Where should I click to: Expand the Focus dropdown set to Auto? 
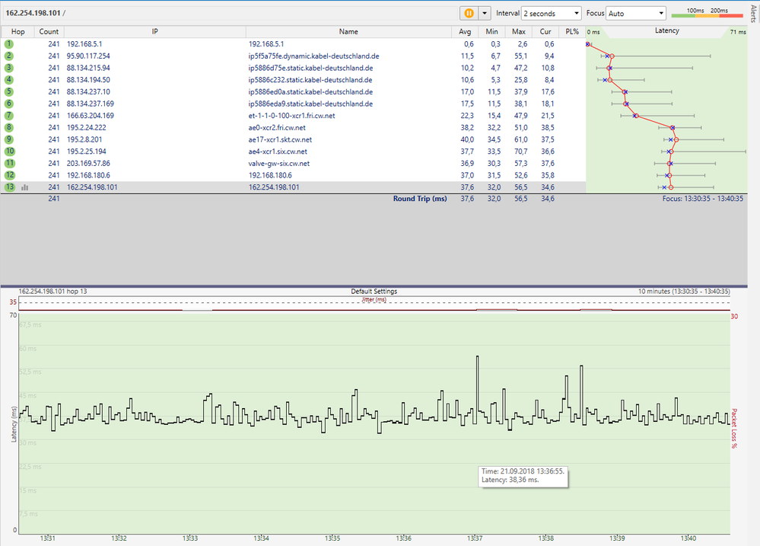click(636, 14)
